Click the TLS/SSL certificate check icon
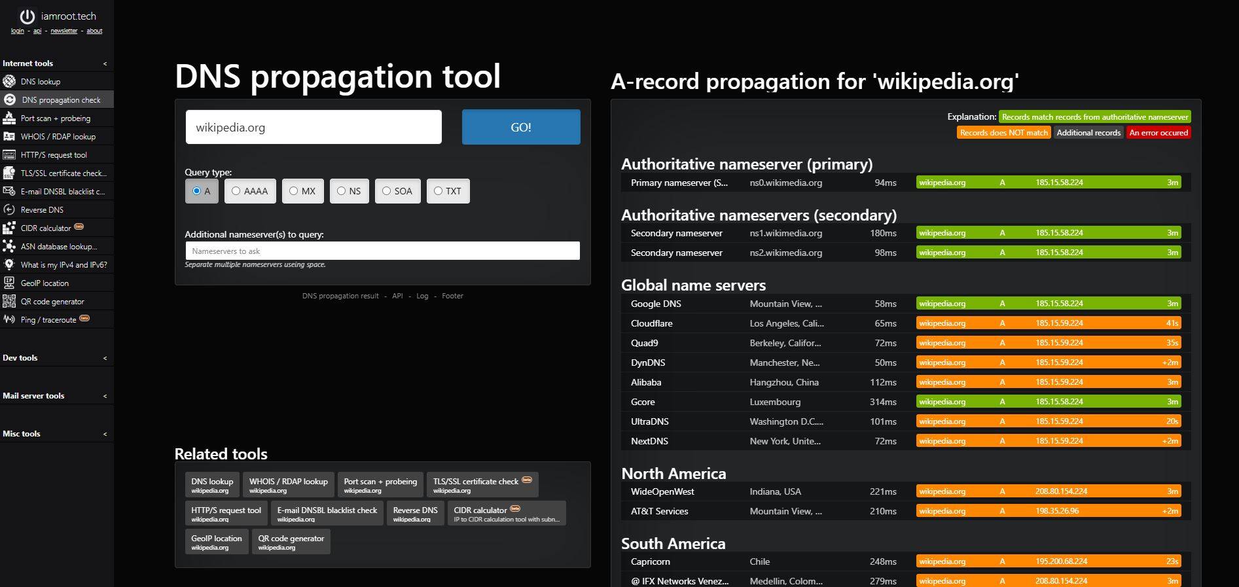 pyautogui.click(x=9, y=173)
